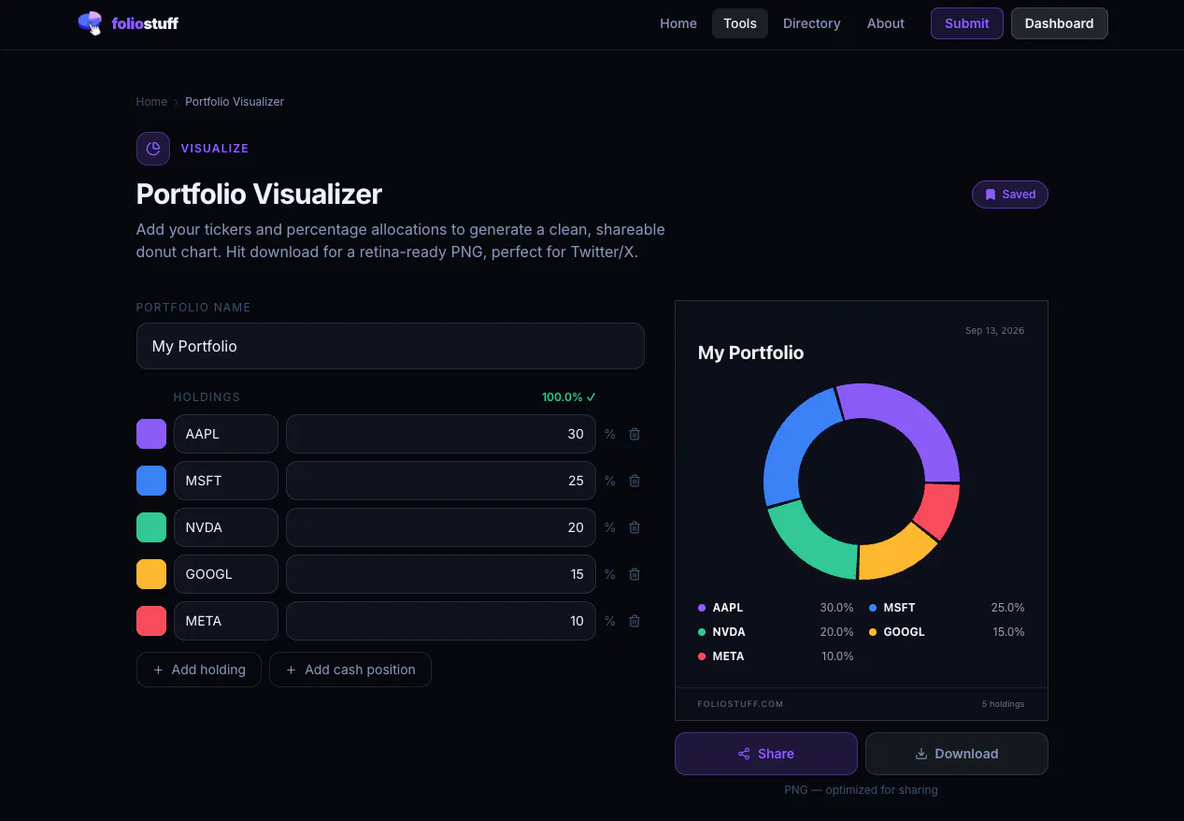Open the purple AAPL color swatch
Screen dimensions: 1184x821
click(x=151, y=434)
